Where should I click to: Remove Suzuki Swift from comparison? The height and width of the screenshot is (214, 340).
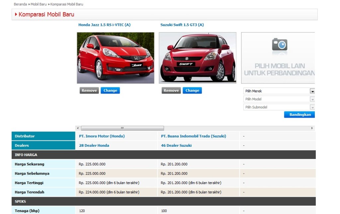(x=171, y=90)
